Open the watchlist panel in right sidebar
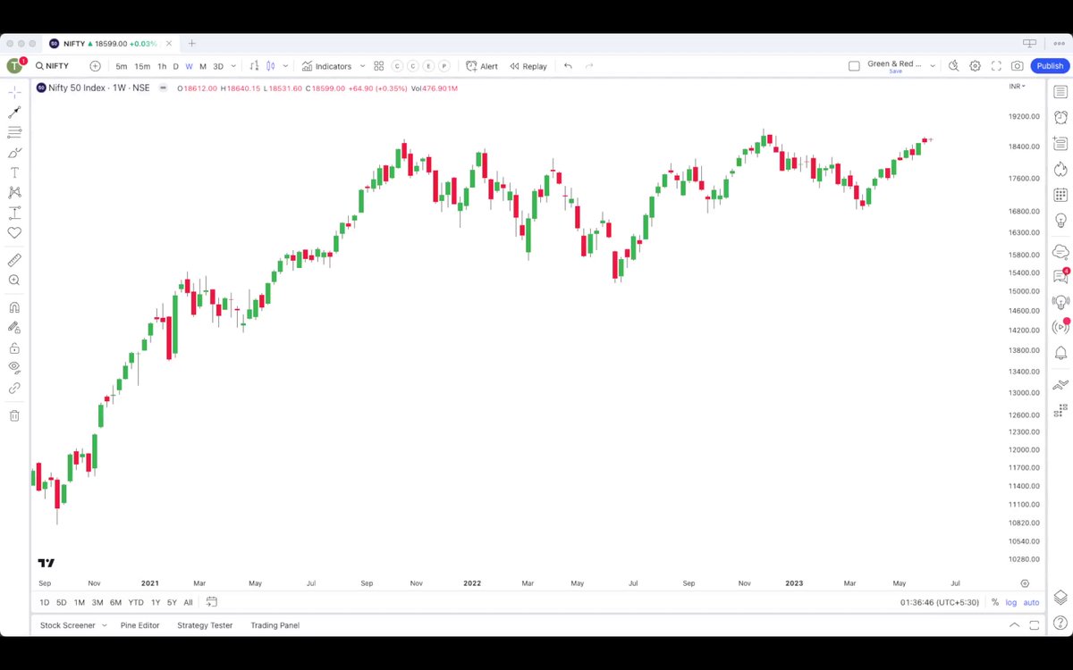This screenshot has height=670, width=1073. tap(1060, 92)
